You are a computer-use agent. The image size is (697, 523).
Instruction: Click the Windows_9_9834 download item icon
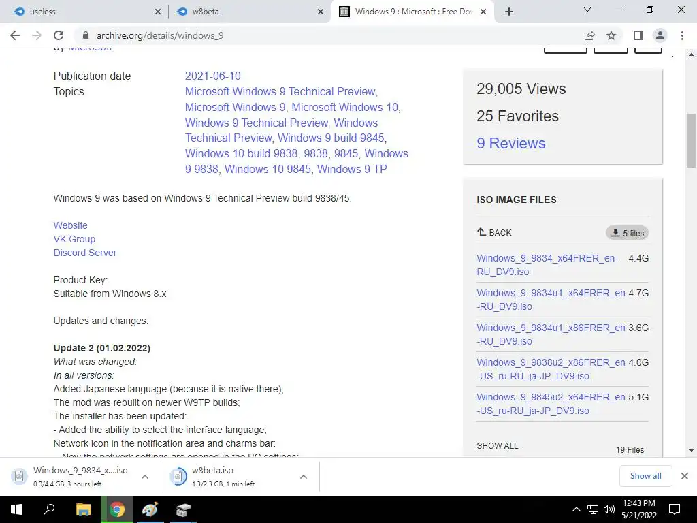(19, 476)
